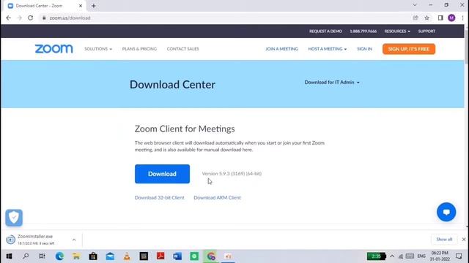Open the Contact Sales page
The height and width of the screenshot is (263, 469).
tap(182, 49)
